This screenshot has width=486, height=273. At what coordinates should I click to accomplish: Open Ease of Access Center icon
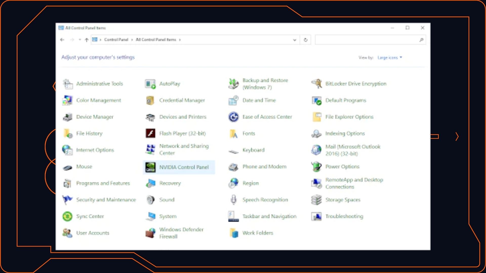[x=233, y=117]
